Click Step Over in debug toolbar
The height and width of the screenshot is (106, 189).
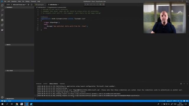[x=91, y=4]
